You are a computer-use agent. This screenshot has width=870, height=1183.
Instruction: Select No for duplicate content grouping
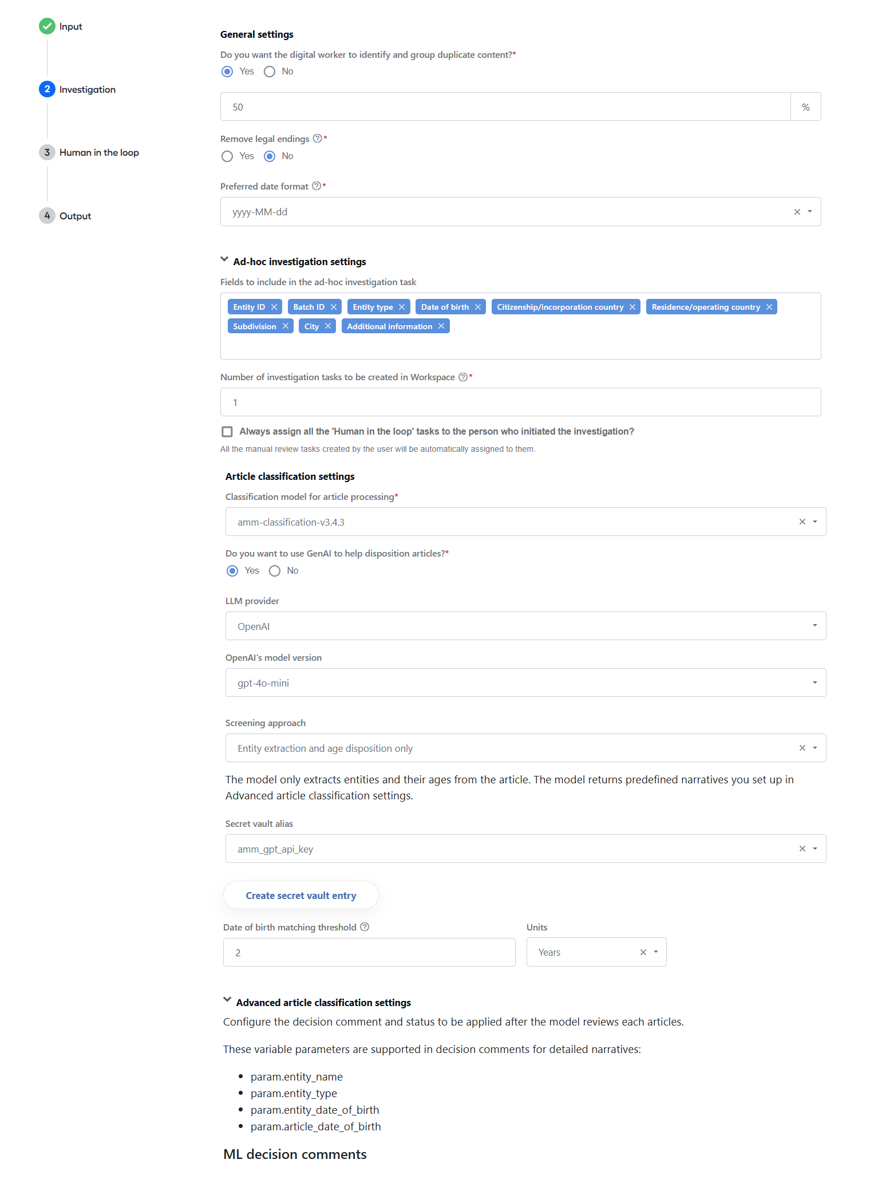[x=270, y=72]
